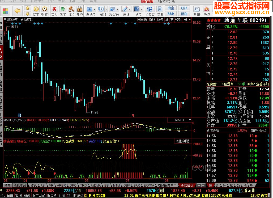
Task: Click the 同行业比较 button
Action: pos(258,130)
